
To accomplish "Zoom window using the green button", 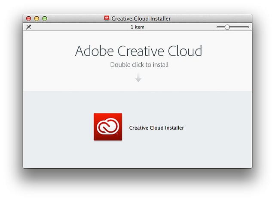I will [x=45, y=18].
